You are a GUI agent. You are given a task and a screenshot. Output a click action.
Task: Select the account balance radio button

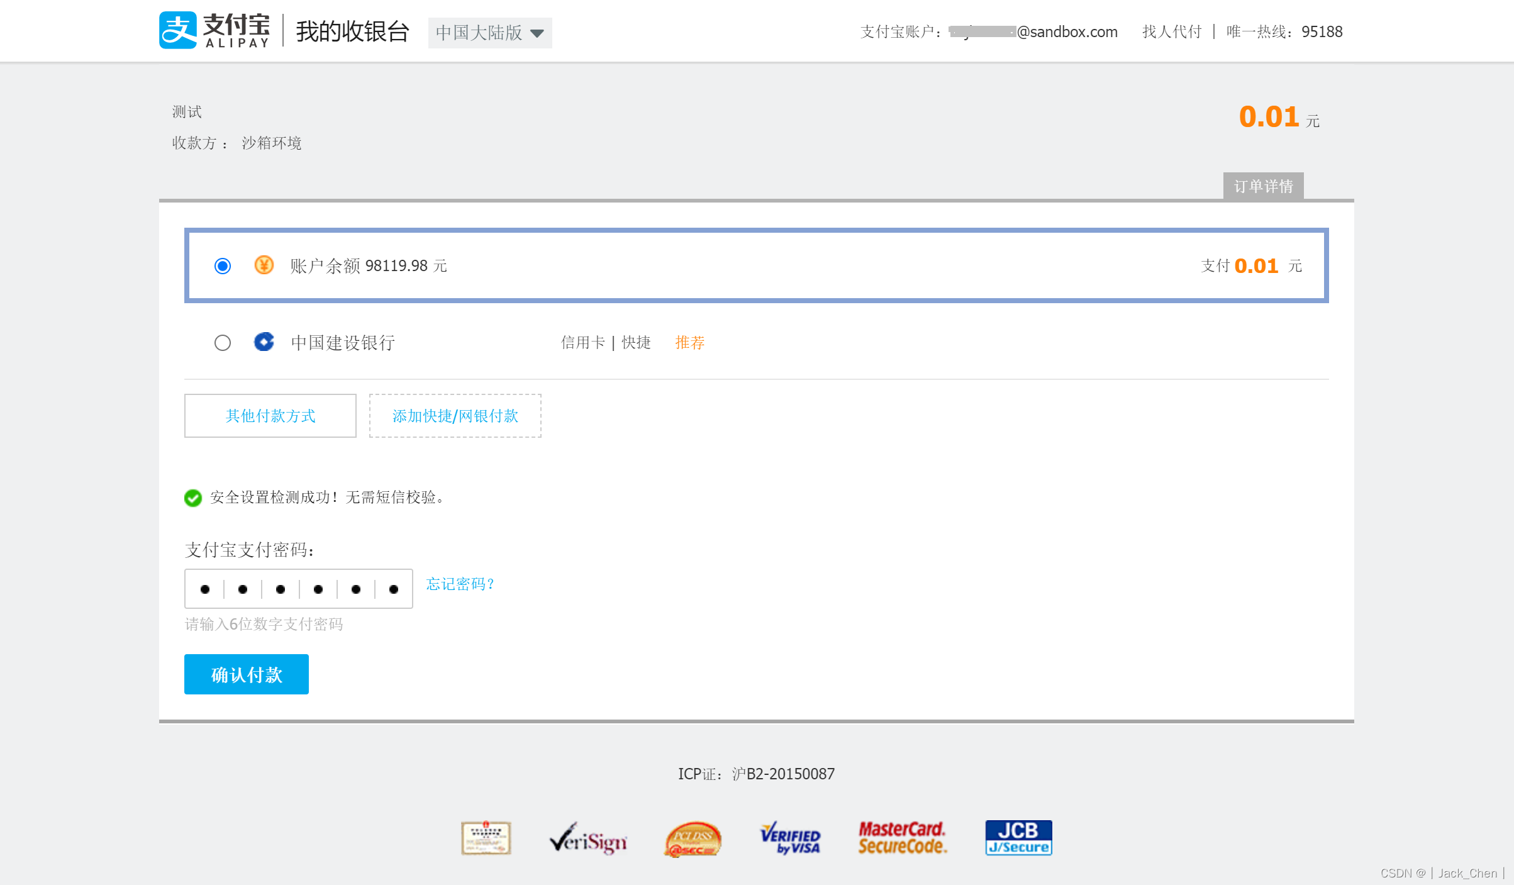223,266
